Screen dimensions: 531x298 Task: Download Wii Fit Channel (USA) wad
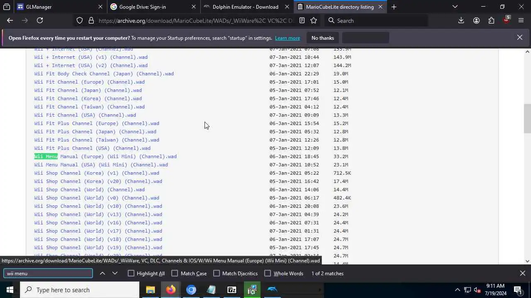85,115
